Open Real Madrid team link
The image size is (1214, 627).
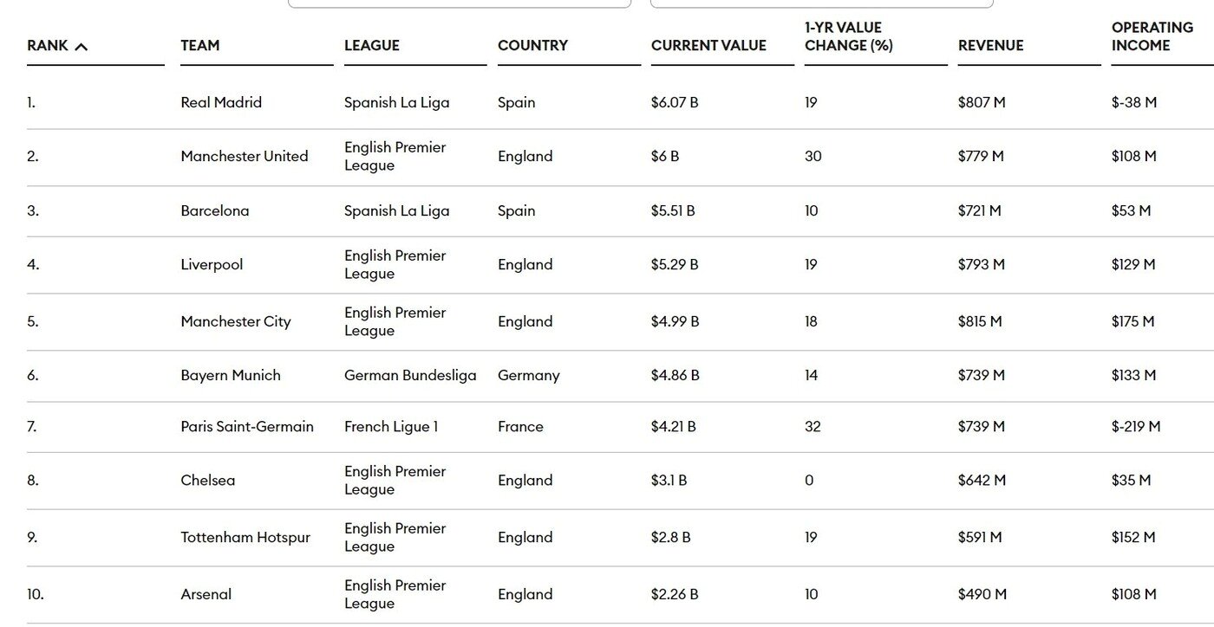tap(221, 102)
